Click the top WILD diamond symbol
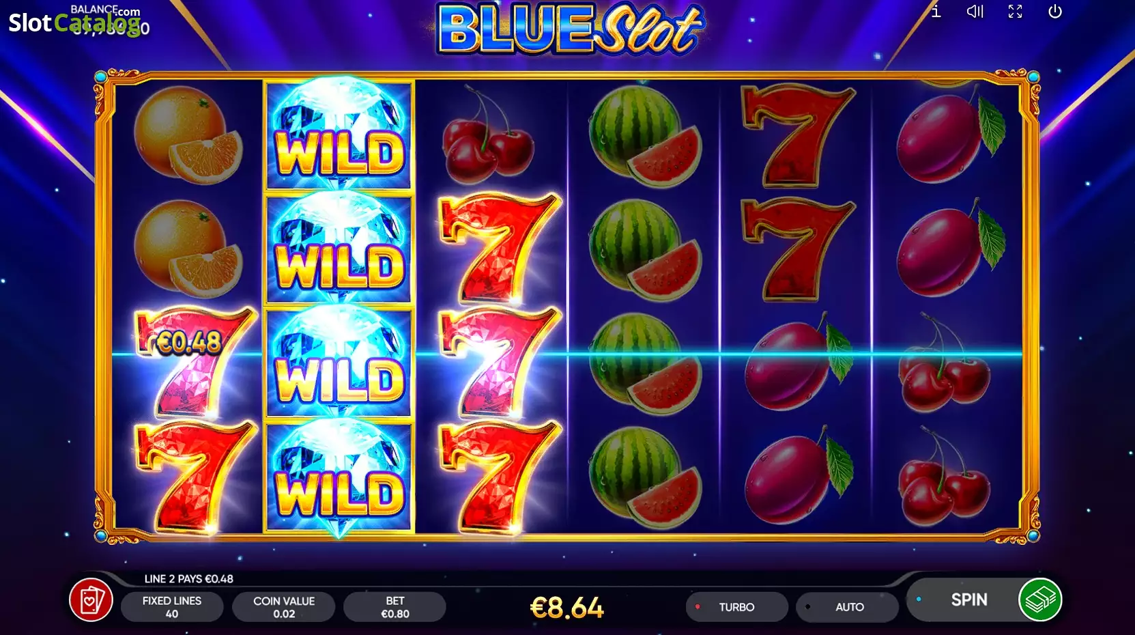Image resolution: width=1135 pixels, height=635 pixels. pos(339,135)
